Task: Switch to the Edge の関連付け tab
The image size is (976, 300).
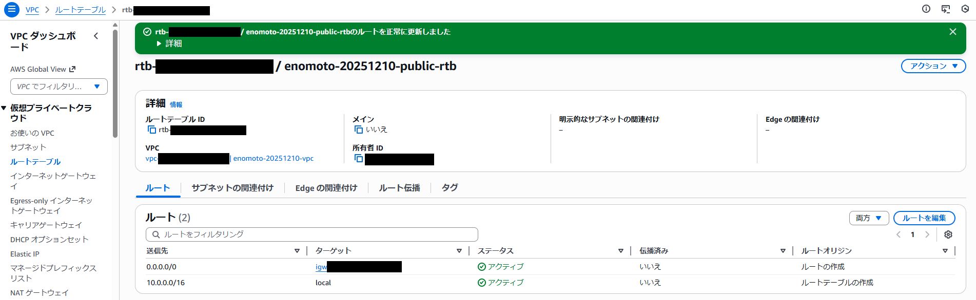Action: 326,188
